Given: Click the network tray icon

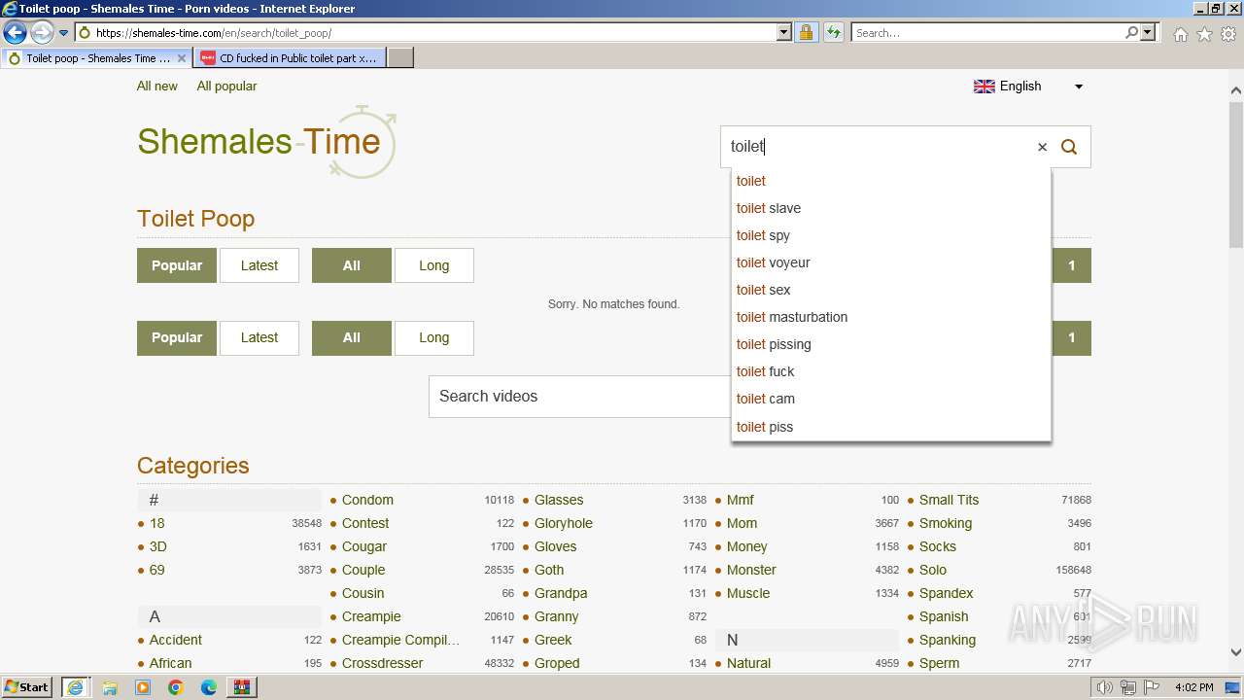Looking at the screenshot, I should (x=1128, y=687).
